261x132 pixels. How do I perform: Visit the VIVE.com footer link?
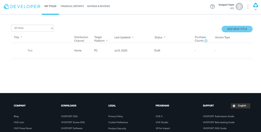[x=19, y=122]
